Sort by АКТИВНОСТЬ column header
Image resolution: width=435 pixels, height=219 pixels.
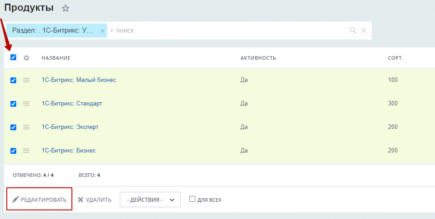(x=258, y=58)
